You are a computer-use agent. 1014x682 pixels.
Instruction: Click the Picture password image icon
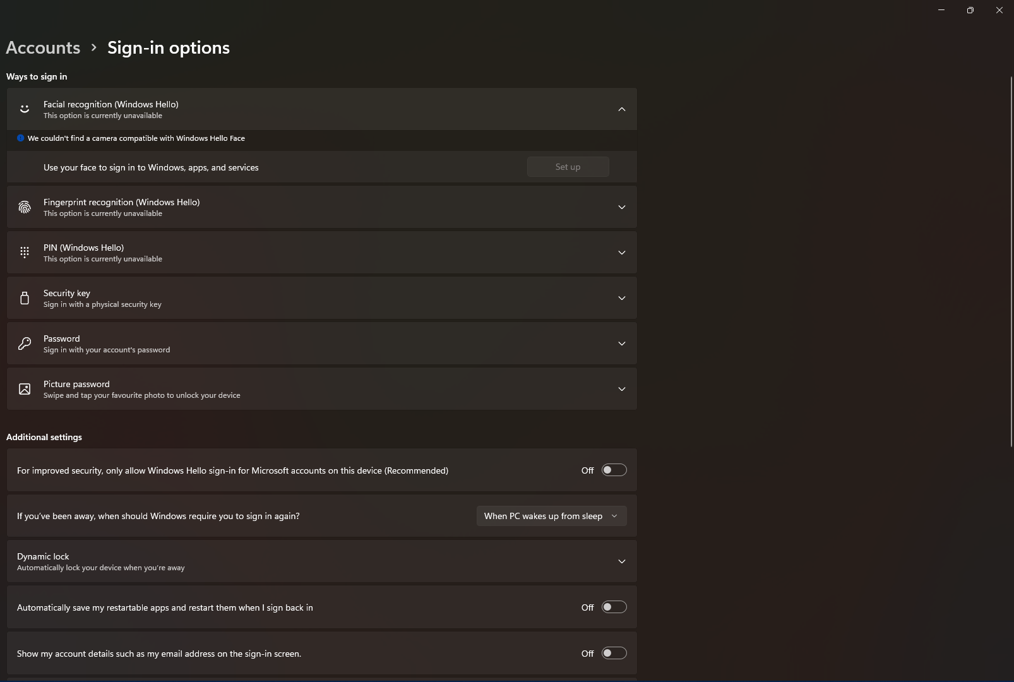[24, 388]
